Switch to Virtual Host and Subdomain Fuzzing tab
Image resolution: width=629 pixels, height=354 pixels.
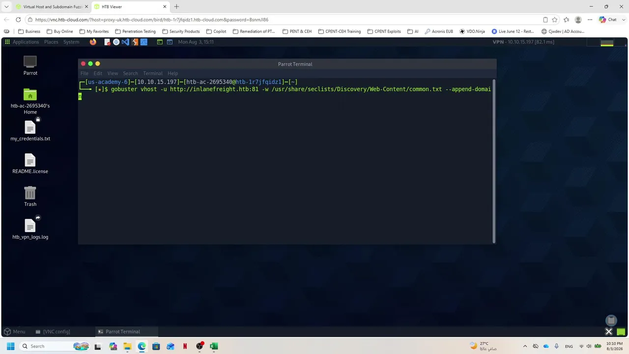click(x=52, y=6)
